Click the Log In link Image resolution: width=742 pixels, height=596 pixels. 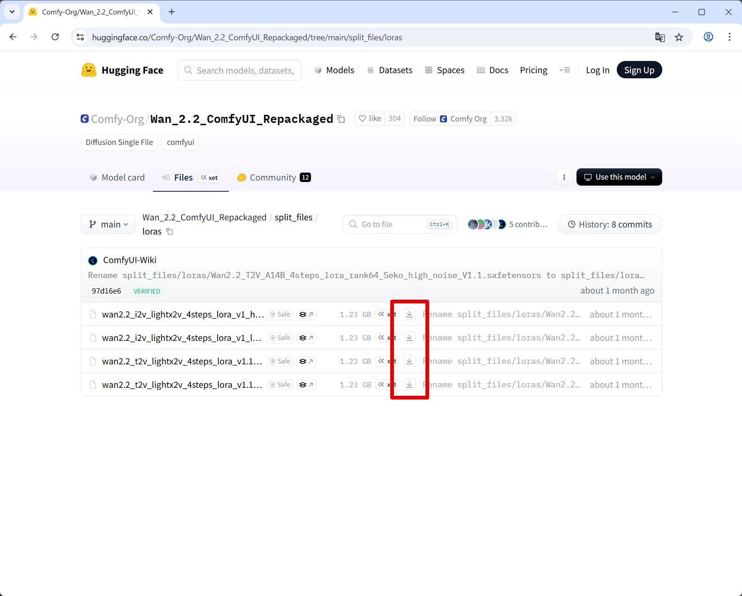point(598,70)
